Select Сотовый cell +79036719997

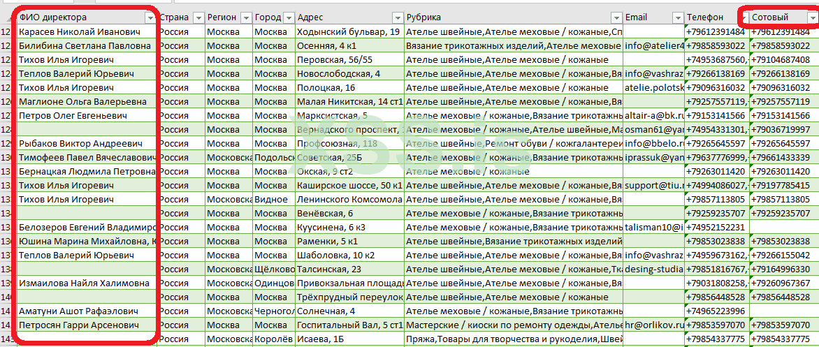784,129
